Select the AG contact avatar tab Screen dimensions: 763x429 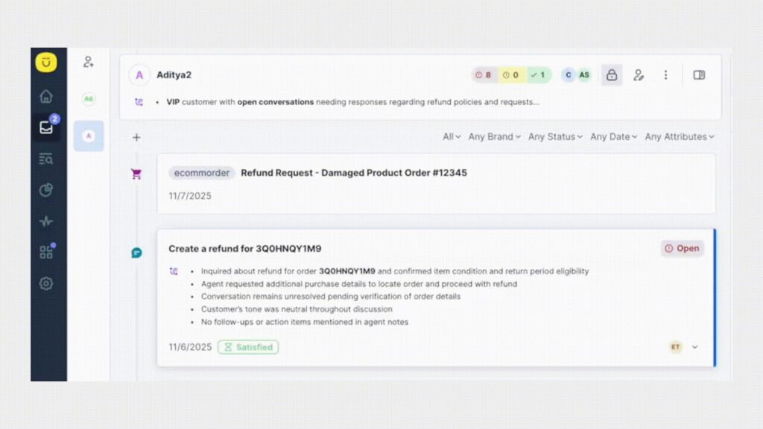[89, 98]
